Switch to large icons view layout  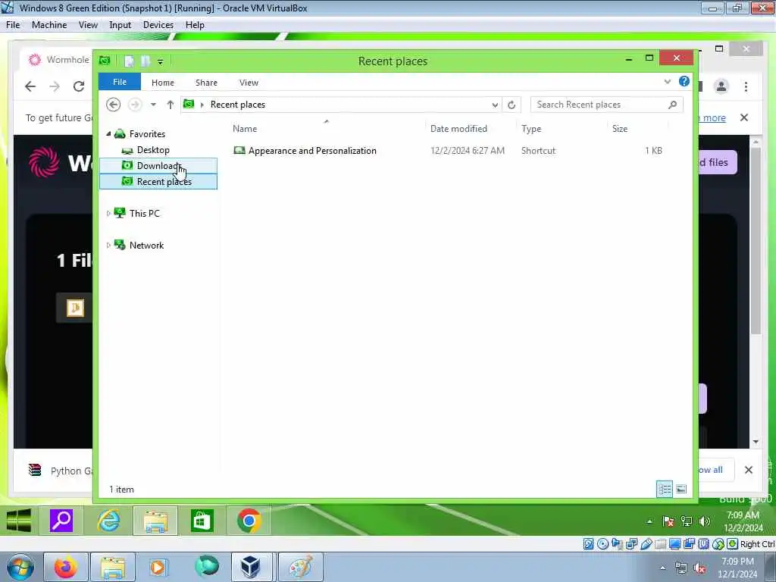pos(681,489)
